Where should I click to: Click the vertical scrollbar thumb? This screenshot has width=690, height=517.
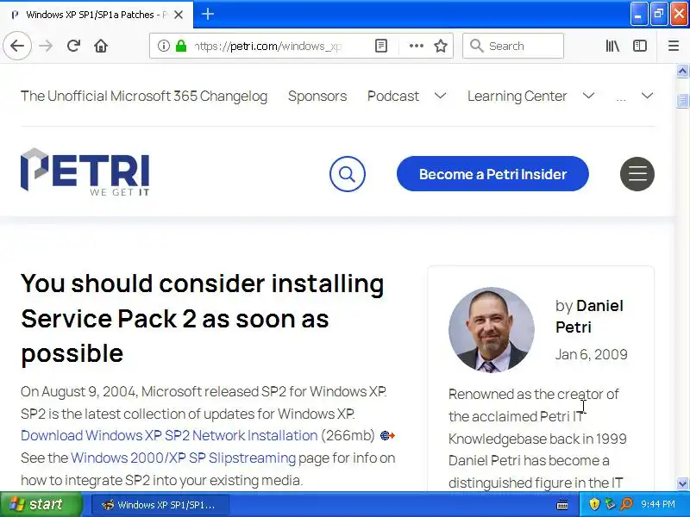click(x=682, y=101)
